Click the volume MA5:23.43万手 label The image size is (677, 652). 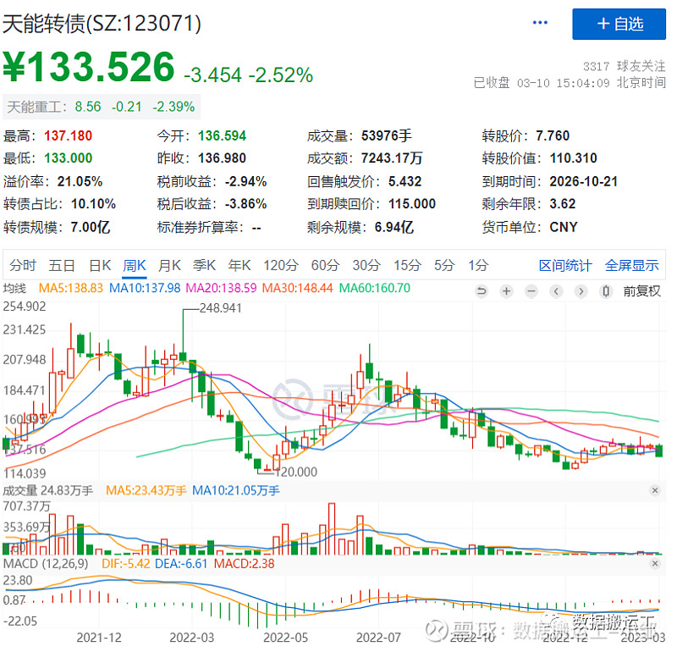[146, 490]
